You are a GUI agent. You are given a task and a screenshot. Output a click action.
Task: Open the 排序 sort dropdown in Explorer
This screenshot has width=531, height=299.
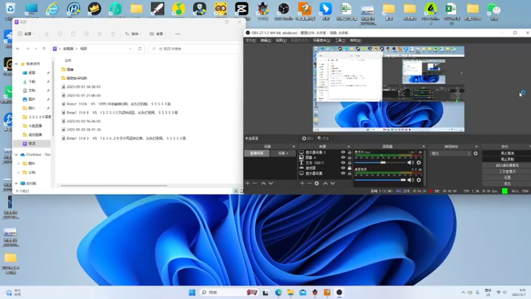click(133, 34)
